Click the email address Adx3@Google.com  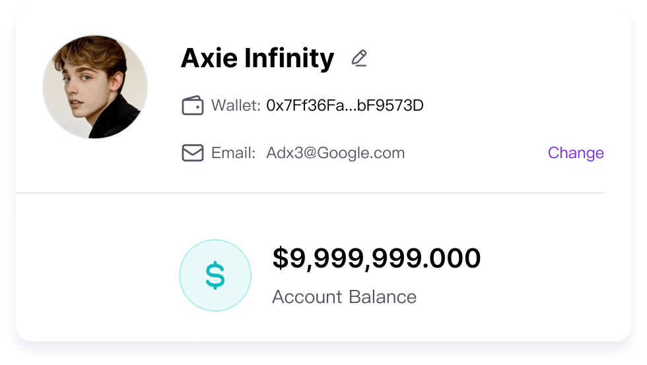click(335, 153)
